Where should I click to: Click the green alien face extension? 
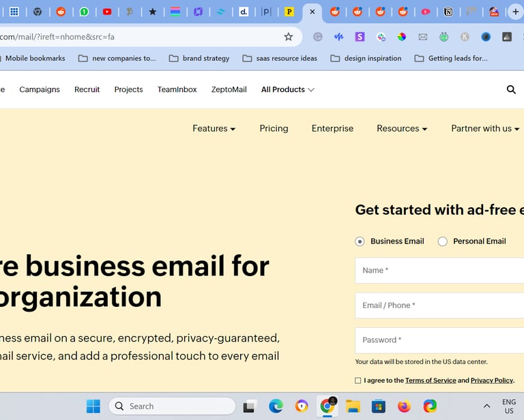coord(443,37)
